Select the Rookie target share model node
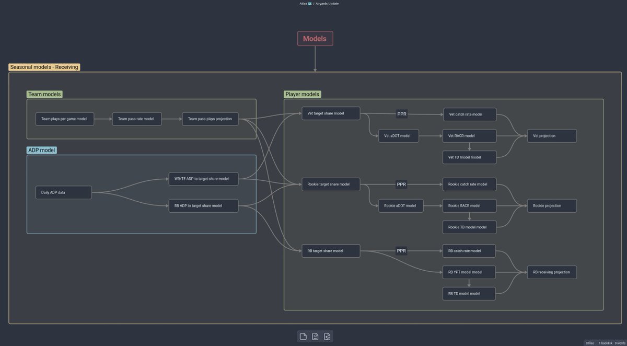 331,184
